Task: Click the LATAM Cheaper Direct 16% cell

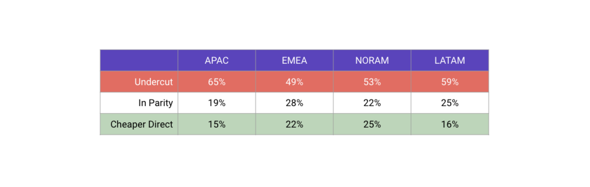Action: 450,124
